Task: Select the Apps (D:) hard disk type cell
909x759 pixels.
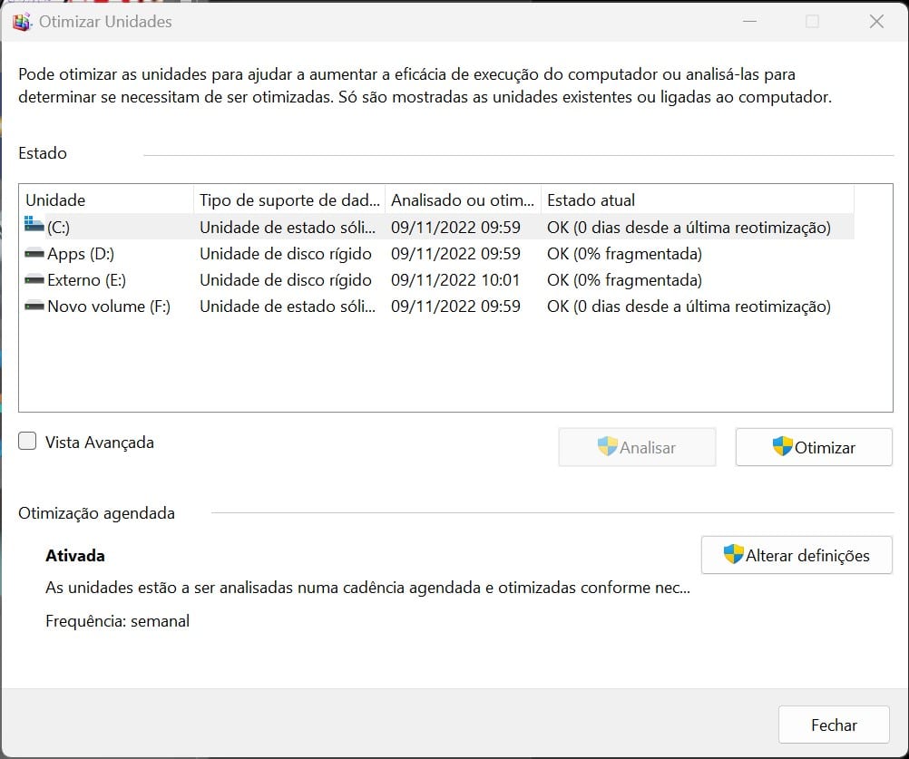Action: [x=286, y=254]
